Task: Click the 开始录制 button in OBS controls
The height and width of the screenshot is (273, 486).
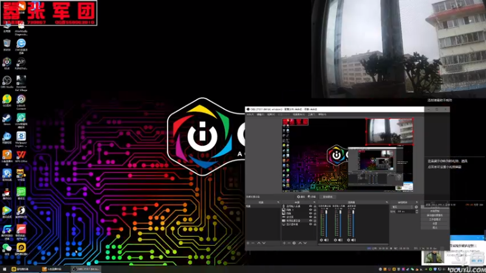Action: 434,211
